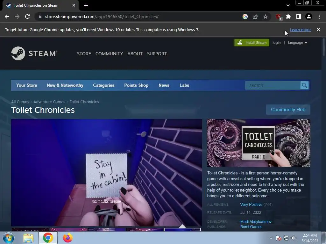Image resolution: width=326 pixels, height=244 pixels.
Task: Open developer Madi Abdykarimov link
Action: click(x=256, y=221)
